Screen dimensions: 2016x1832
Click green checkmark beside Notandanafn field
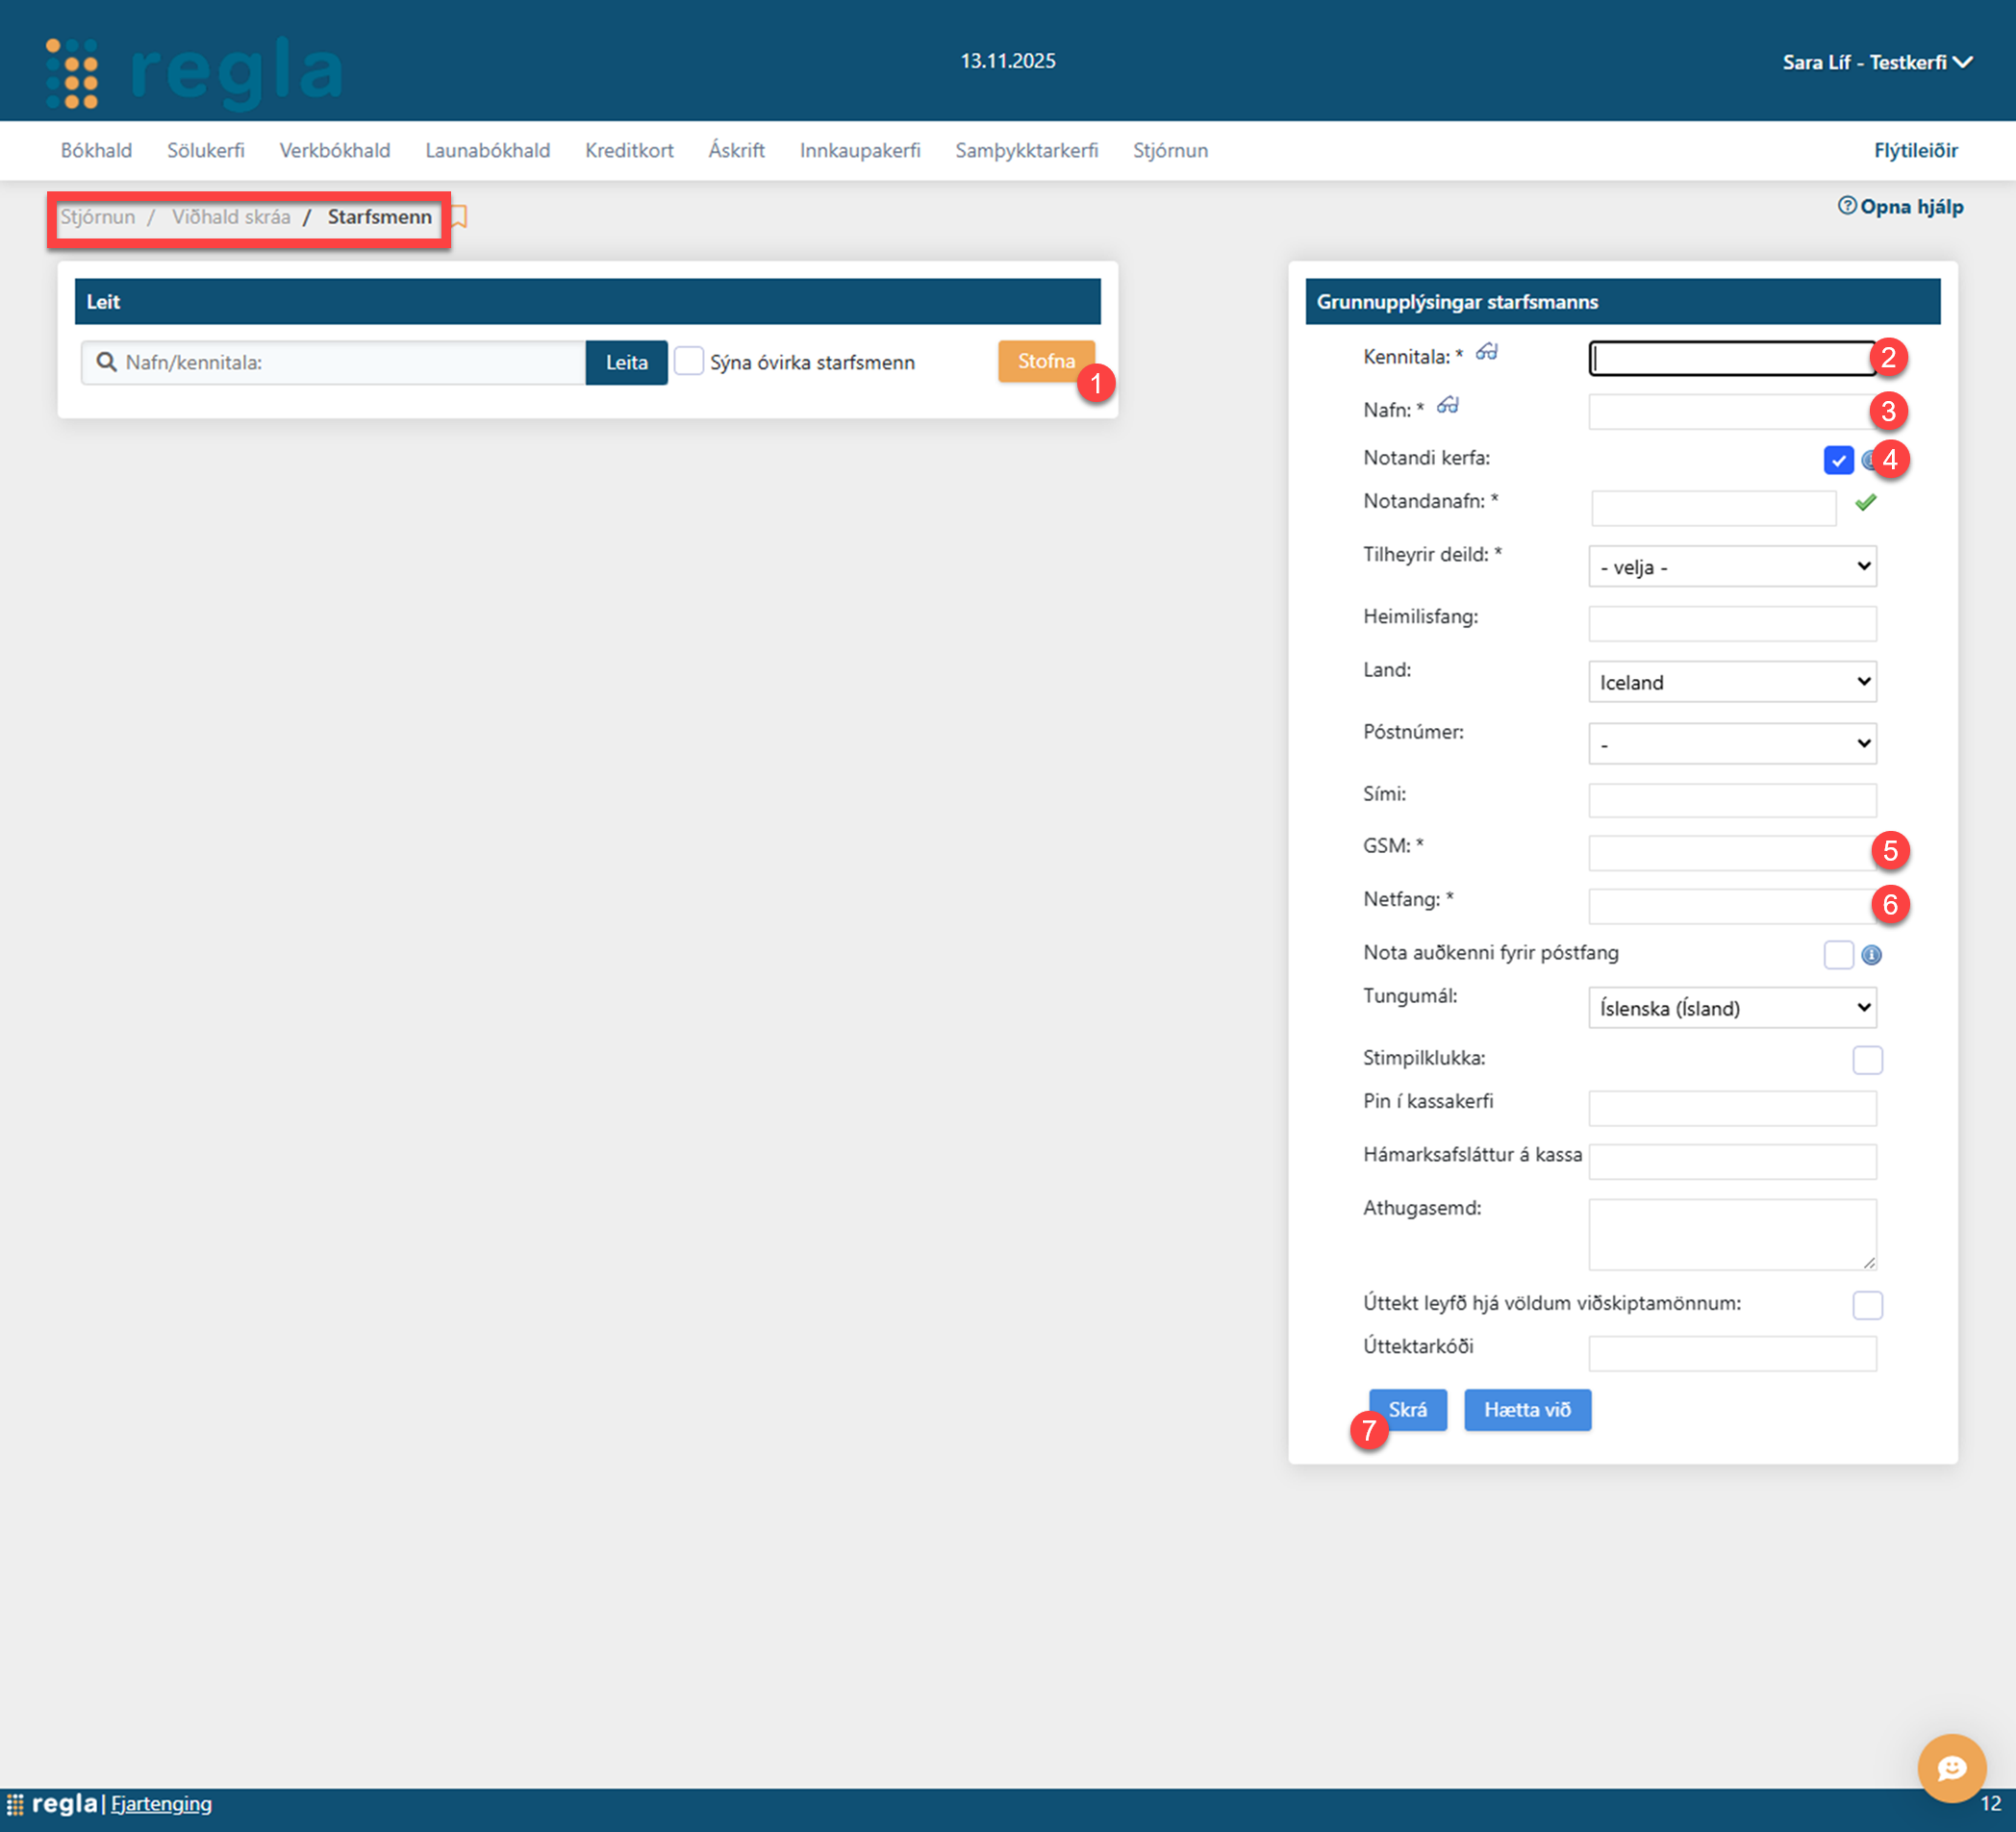(1865, 503)
